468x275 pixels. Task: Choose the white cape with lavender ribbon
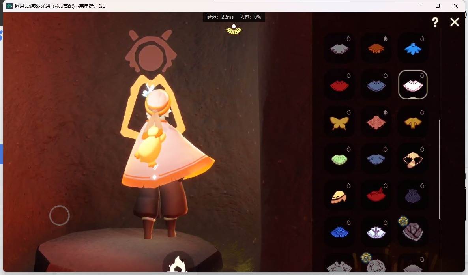[x=376, y=232]
